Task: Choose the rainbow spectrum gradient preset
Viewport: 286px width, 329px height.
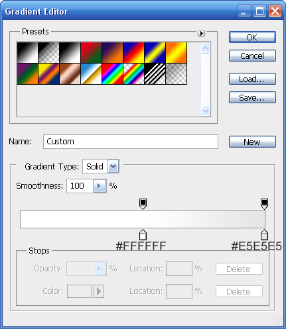Action: tap(112, 73)
